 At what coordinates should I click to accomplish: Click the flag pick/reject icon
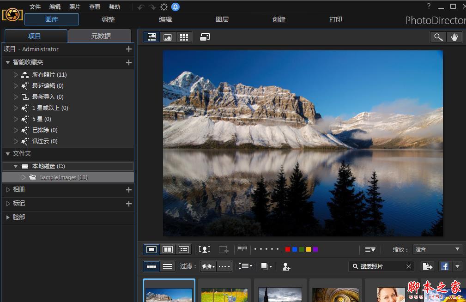242,249
